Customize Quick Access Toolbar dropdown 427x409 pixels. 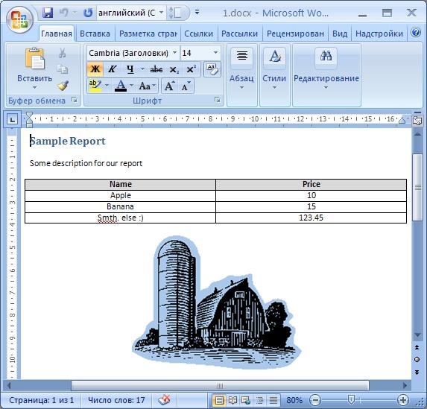tap(197, 12)
